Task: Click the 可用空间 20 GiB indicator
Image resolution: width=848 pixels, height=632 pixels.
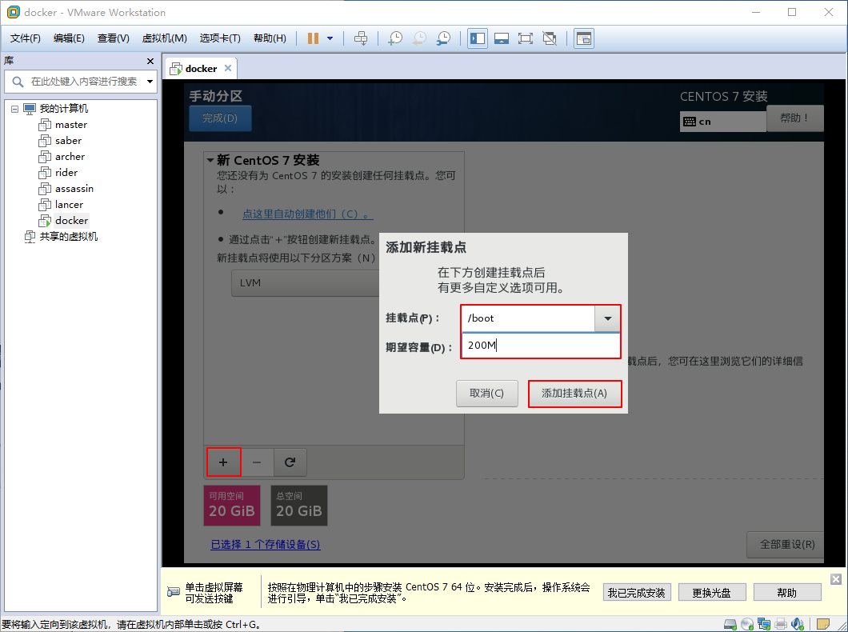Action: (x=232, y=505)
